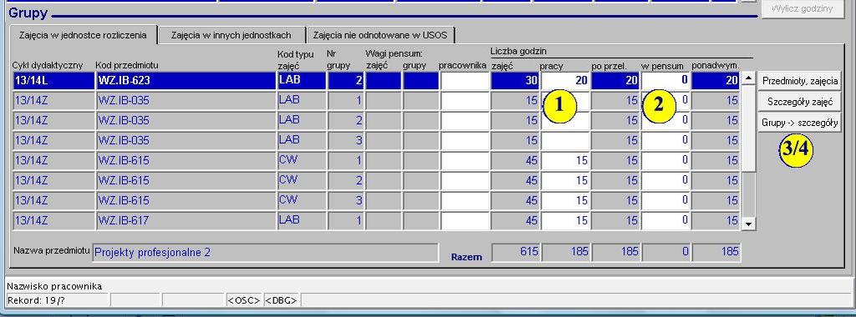Screen dimensions: 856x317
Task: Click the Wylicz godziny button
Action: tap(803, 8)
